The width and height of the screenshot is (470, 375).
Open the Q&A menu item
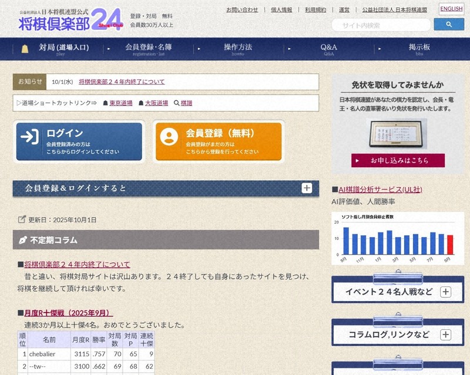pos(328,49)
